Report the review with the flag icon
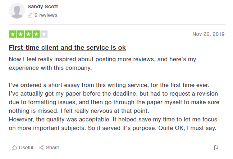 click(x=216, y=148)
